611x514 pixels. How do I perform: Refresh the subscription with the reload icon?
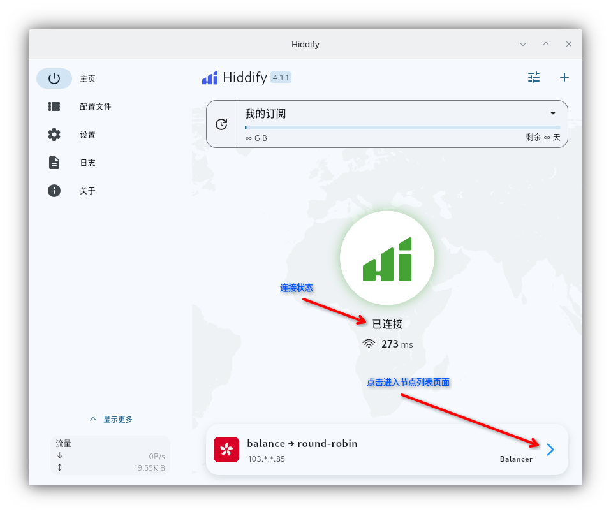[x=221, y=124]
